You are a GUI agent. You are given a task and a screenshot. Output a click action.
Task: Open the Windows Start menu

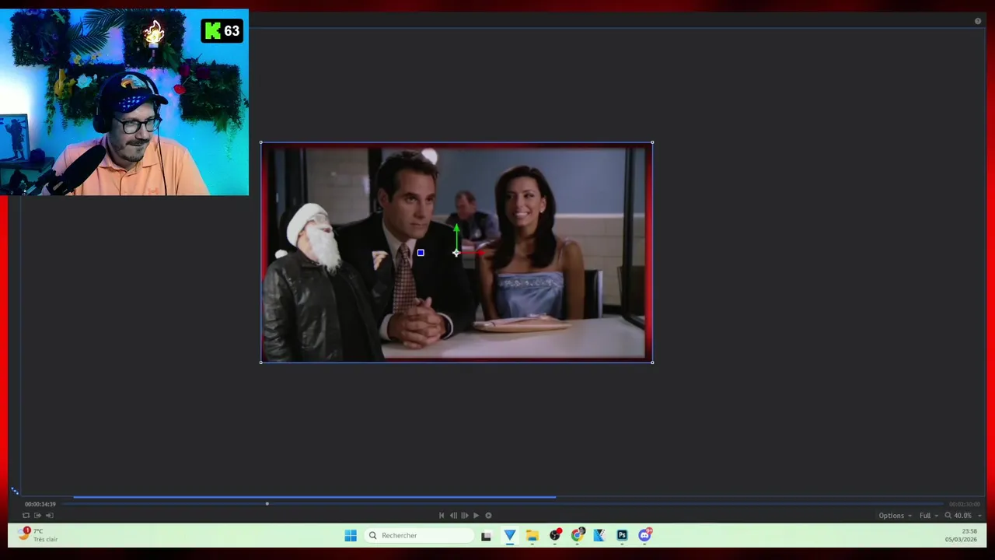tap(351, 535)
